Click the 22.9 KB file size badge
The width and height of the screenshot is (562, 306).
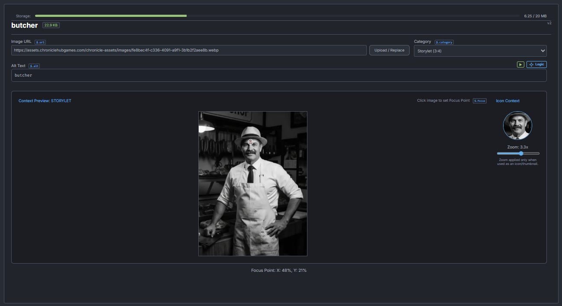click(x=51, y=25)
